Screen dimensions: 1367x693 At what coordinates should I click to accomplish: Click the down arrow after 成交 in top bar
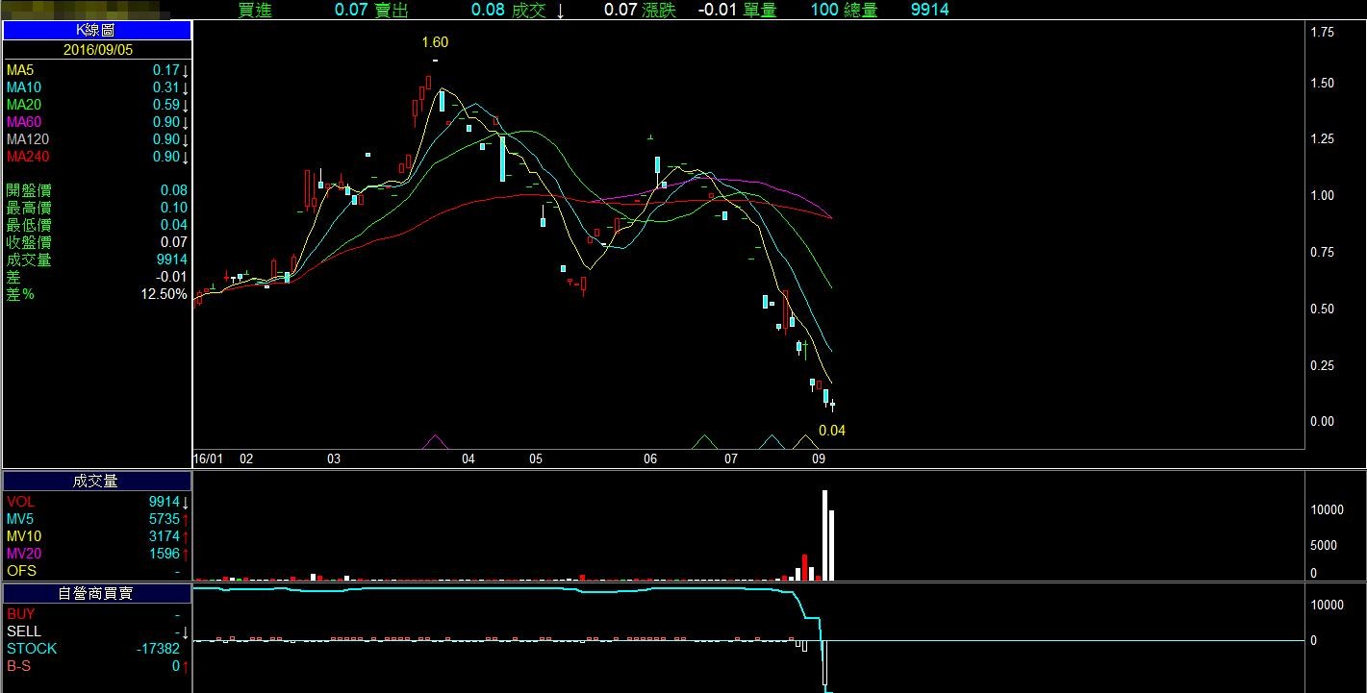(561, 10)
